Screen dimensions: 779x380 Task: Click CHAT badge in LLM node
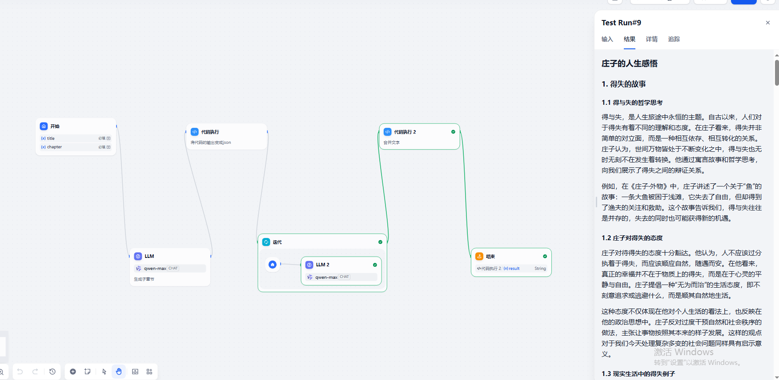173,269
